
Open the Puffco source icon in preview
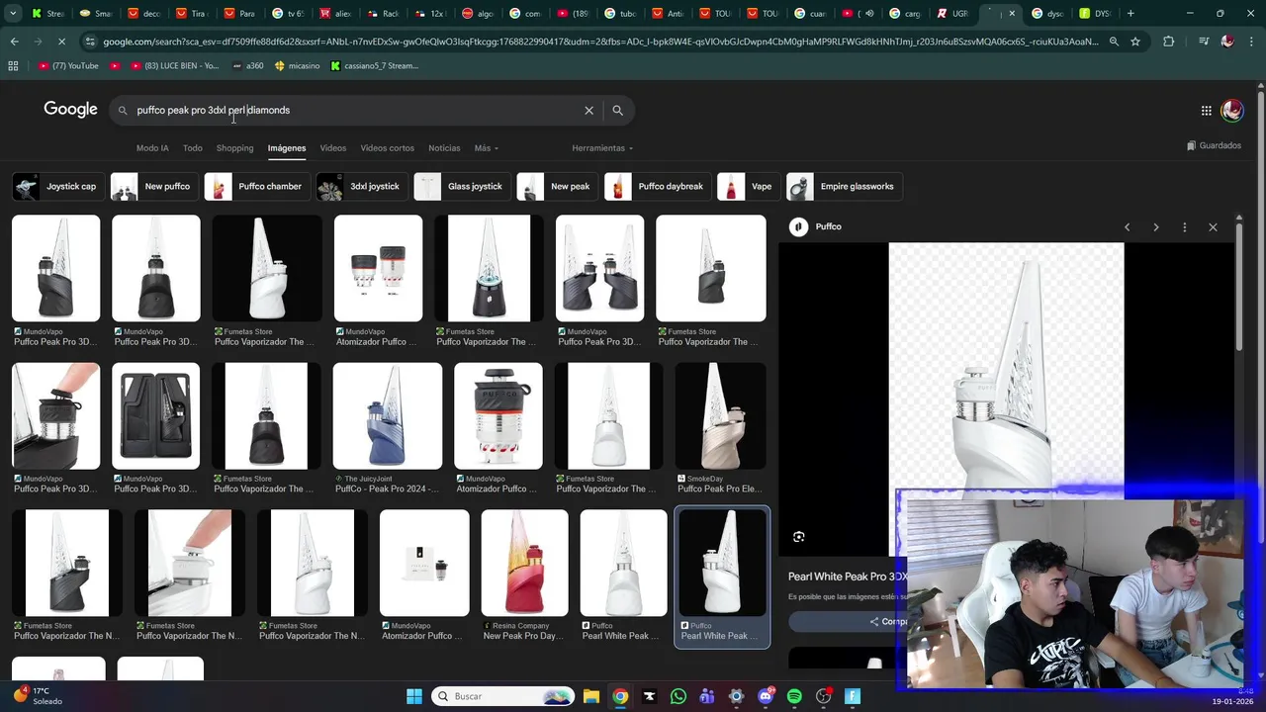(798, 226)
